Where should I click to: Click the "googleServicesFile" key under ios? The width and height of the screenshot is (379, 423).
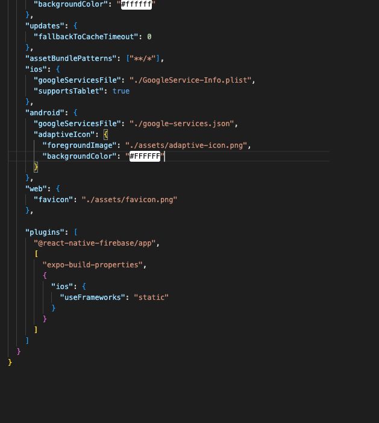tap(77, 80)
